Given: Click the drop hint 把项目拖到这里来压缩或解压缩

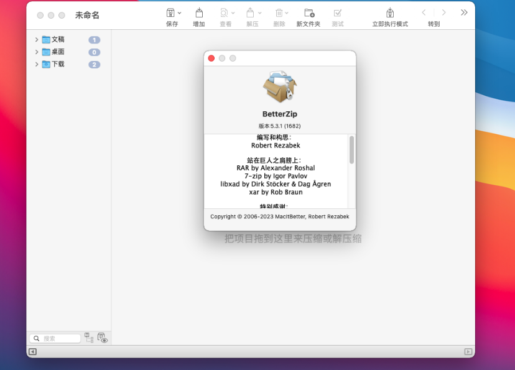Looking at the screenshot, I should [293, 239].
